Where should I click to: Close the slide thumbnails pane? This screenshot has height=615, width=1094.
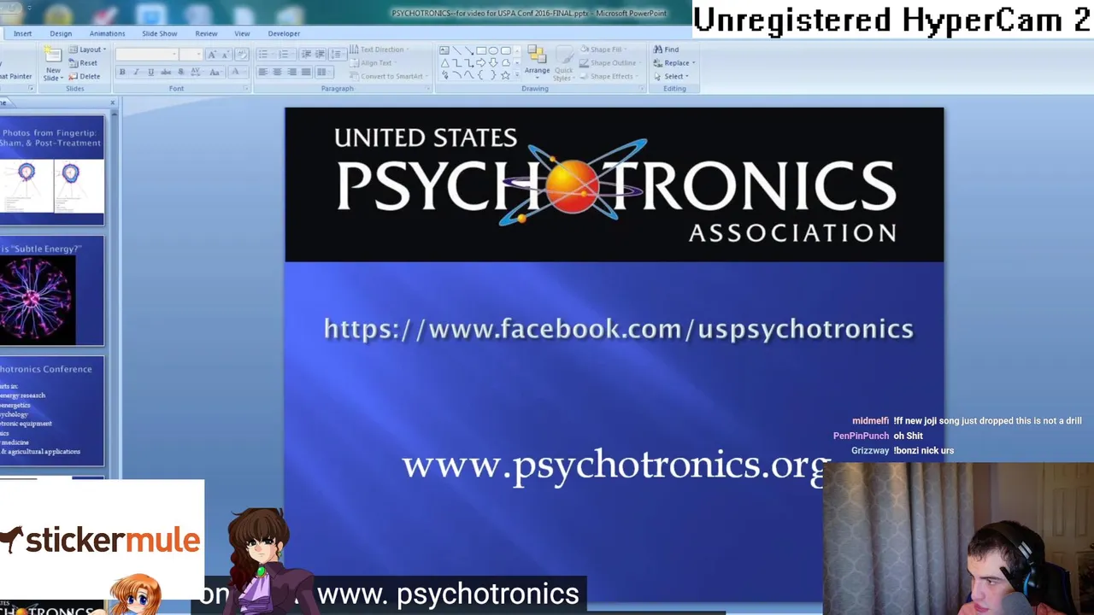(113, 103)
